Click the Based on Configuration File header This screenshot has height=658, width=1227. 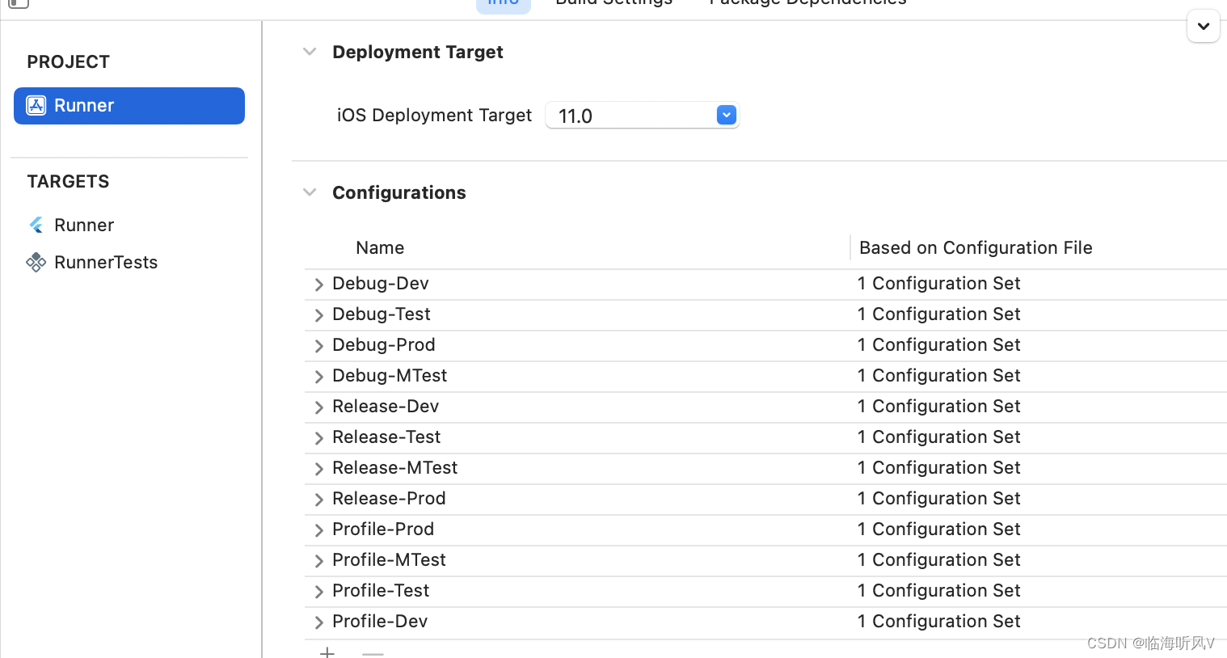point(976,247)
